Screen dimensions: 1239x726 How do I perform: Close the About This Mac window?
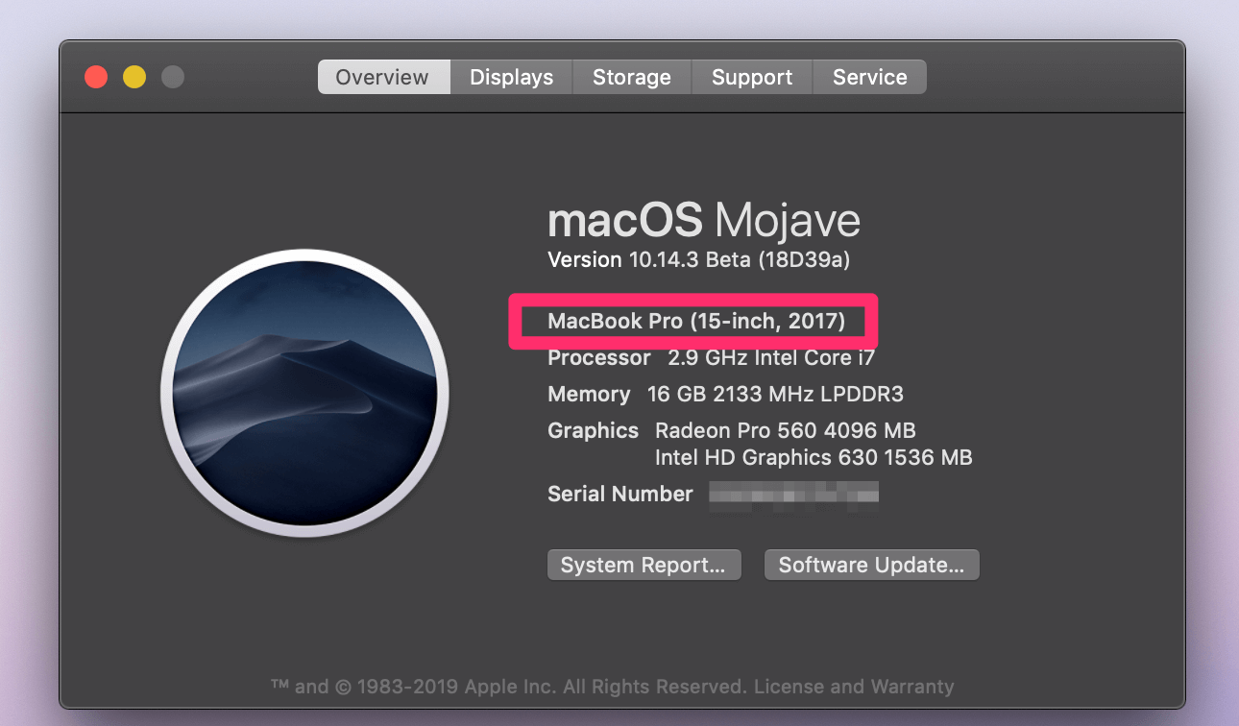[96, 77]
